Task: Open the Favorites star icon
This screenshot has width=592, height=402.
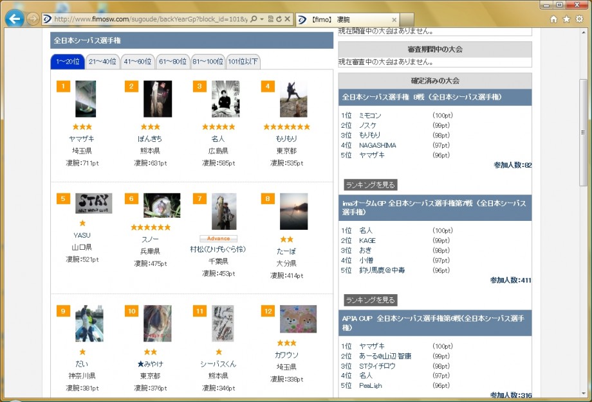Action: pyautogui.click(x=566, y=19)
